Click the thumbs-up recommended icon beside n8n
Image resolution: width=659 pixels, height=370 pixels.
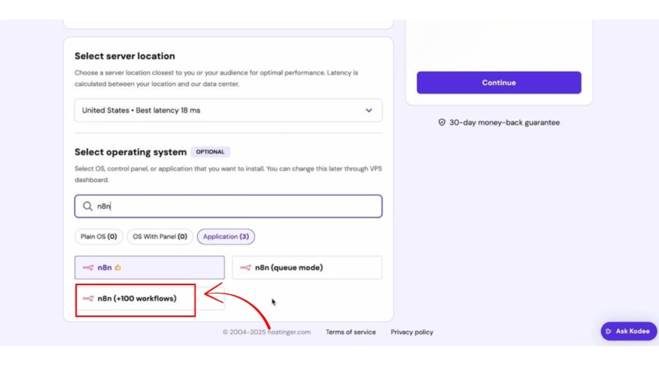pos(118,268)
